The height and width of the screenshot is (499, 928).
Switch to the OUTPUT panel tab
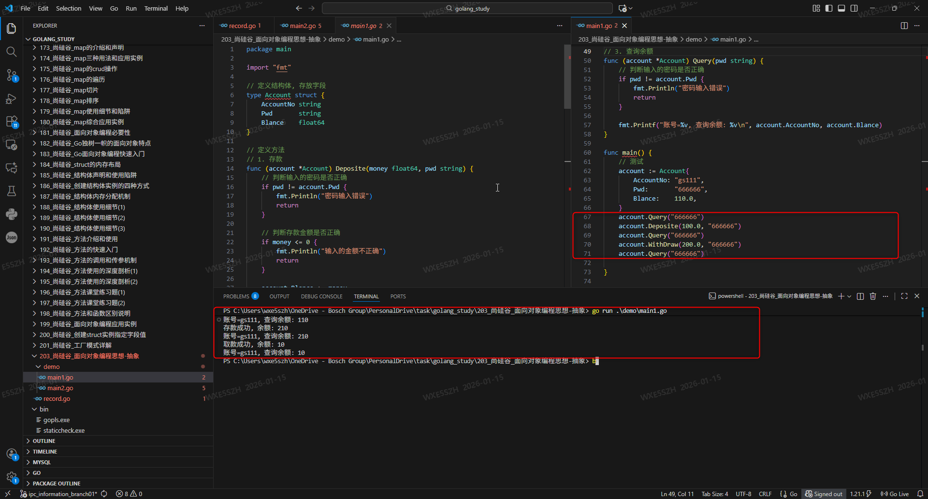click(x=279, y=296)
